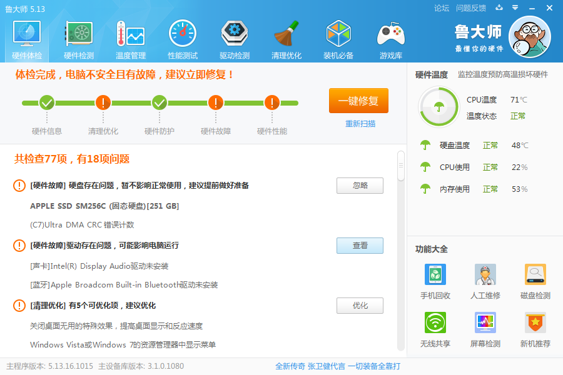This screenshot has width=563, height=375.
Task: Open the 硬件体检 hardware checkup tab
Action: [x=27, y=40]
